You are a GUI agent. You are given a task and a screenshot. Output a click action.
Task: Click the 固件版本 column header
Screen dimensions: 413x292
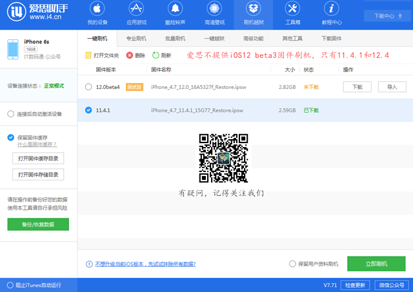pos(106,70)
